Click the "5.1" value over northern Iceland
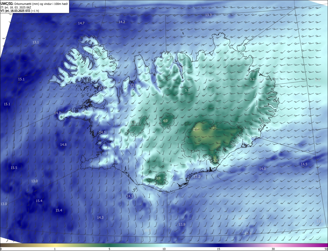This screenshot has width=328, height=251. point(187,91)
